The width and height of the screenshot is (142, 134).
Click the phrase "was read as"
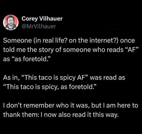pyautogui.click(x=108, y=78)
